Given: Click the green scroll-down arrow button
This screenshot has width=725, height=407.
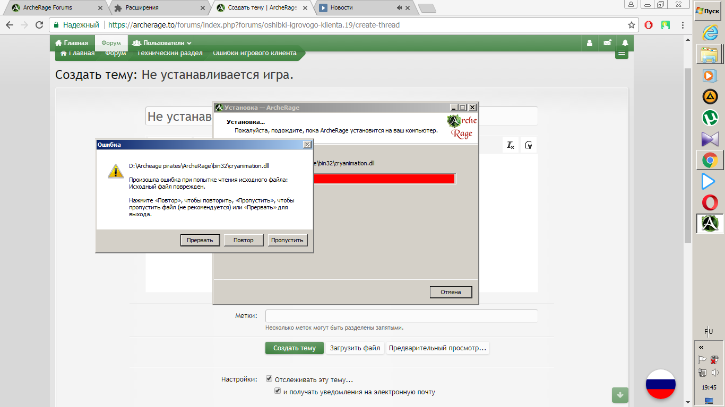Looking at the screenshot, I should [x=620, y=395].
